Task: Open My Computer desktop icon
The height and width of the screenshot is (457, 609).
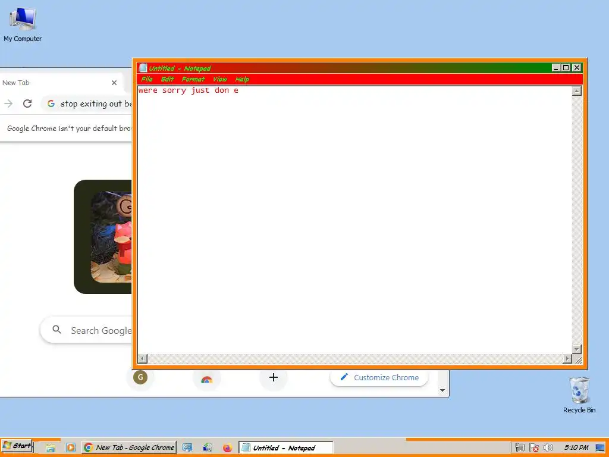Action: [x=23, y=24]
